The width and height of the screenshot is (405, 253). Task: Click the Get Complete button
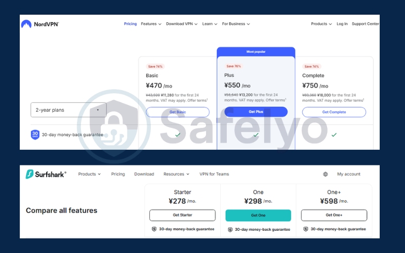[x=334, y=112]
